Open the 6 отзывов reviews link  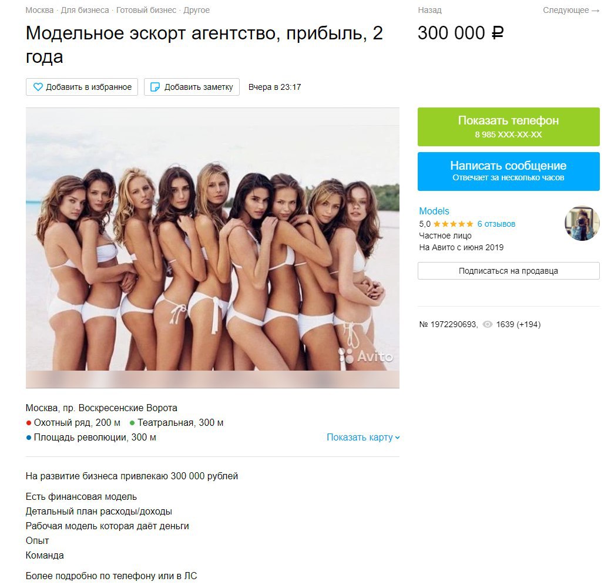pyautogui.click(x=496, y=224)
